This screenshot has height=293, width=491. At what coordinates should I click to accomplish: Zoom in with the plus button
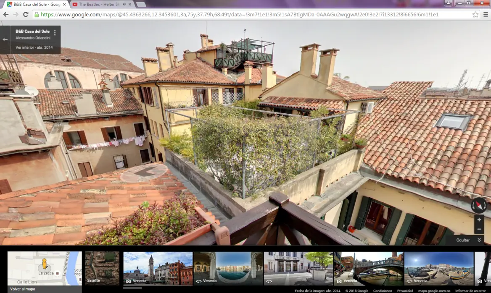[x=479, y=220]
